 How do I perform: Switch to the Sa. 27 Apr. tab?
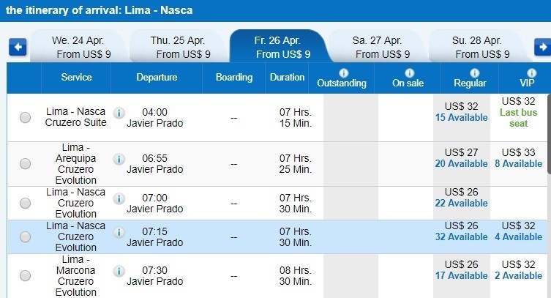point(377,47)
